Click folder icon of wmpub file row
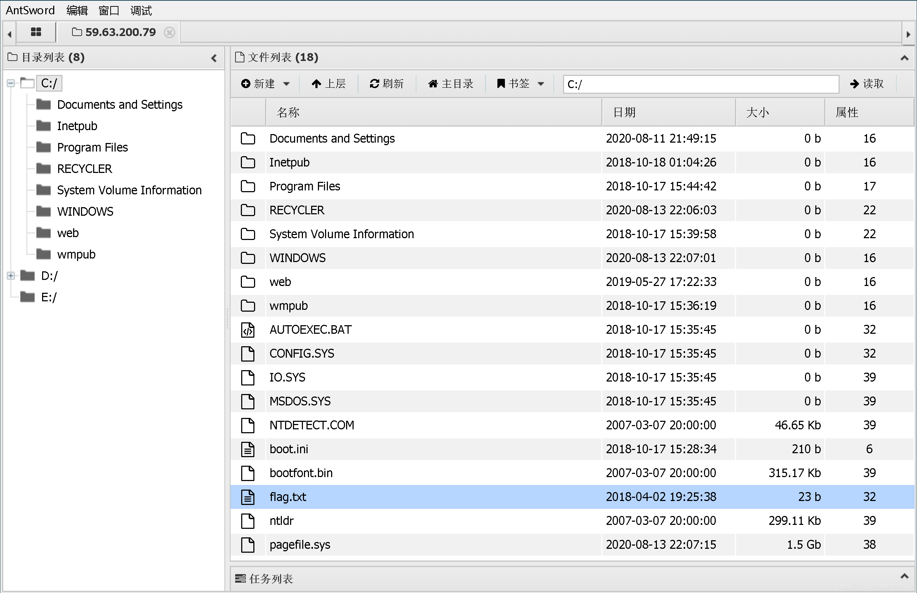 pyautogui.click(x=248, y=306)
